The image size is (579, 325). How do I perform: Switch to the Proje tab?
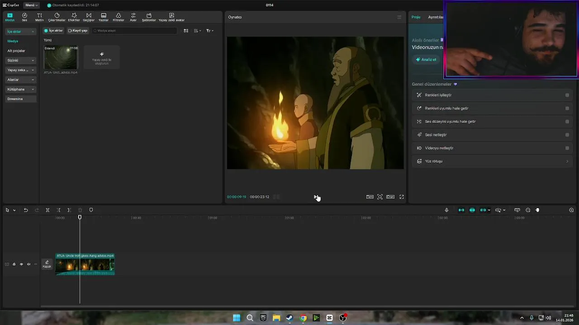tap(416, 17)
